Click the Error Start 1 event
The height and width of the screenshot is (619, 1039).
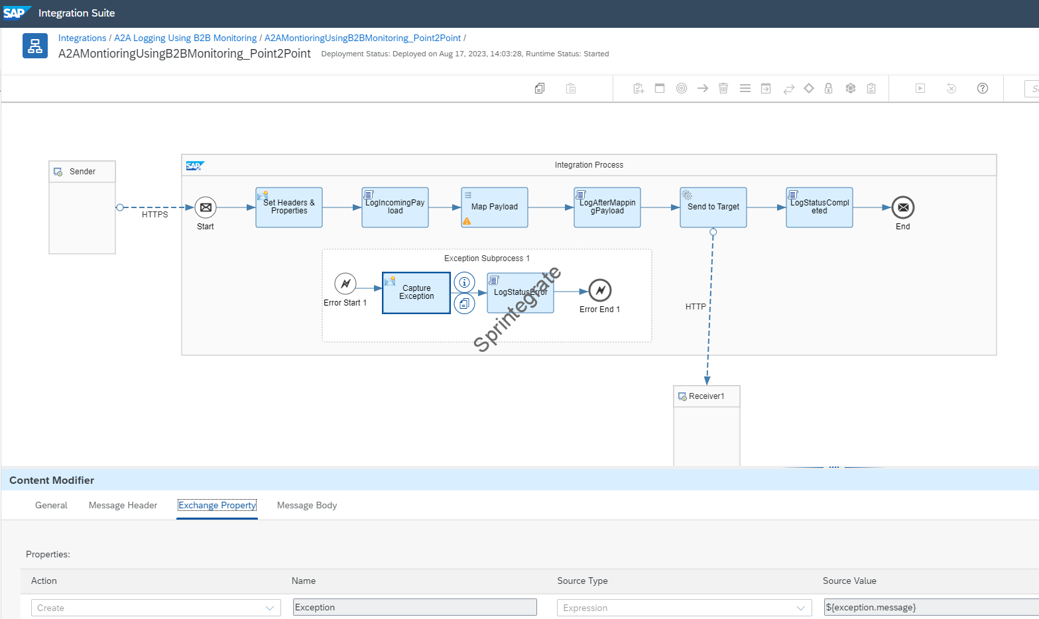coord(345,284)
